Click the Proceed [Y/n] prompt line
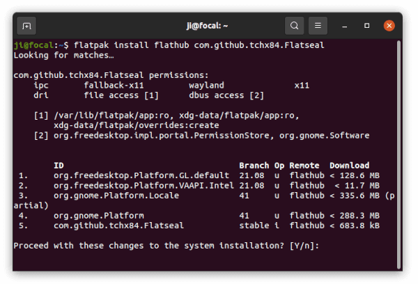418x284 pixels. tap(167, 246)
